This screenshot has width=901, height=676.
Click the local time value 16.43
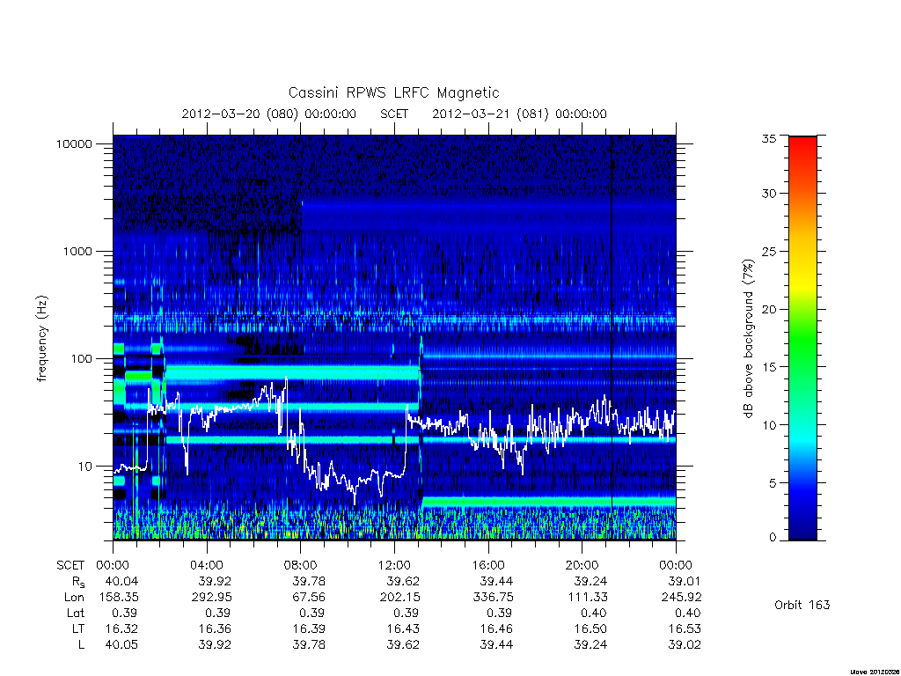point(403,628)
